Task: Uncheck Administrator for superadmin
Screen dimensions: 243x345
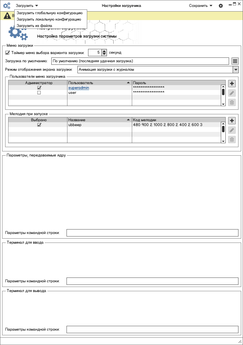Action: point(39,88)
